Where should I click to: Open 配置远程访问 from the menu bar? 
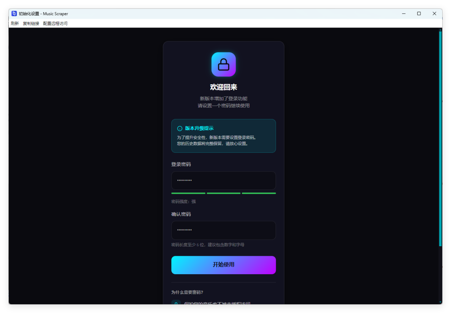pyautogui.click(x=55, y=23)
